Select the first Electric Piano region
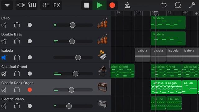The image size is (199, 112). click(158, 103)
